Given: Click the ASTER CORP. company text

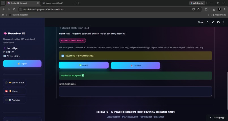Looking at the screenshot, I should [x=13, y=56].
